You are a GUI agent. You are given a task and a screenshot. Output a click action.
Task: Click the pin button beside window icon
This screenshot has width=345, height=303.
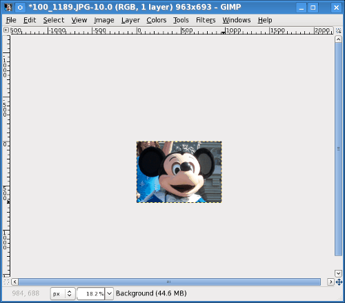pyautogui.click(x=20, y=8)
